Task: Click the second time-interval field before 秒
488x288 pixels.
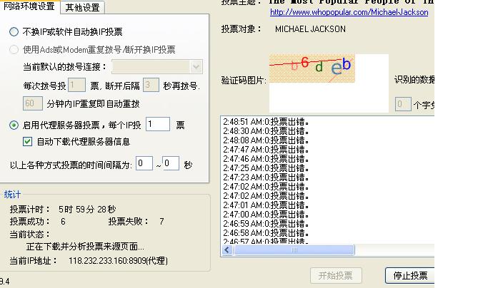Action: [171, 164]
